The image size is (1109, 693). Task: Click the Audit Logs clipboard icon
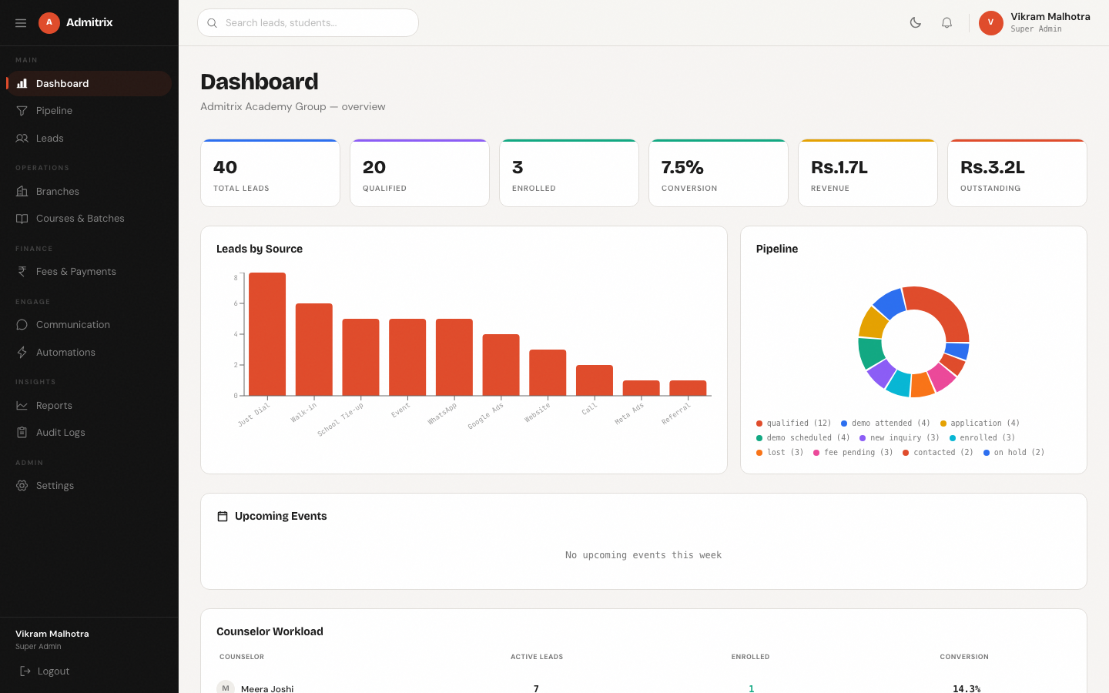pyautogui.click(x=22, y=433)
